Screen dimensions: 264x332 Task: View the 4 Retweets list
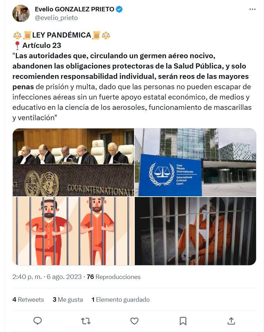click(28, 299)
